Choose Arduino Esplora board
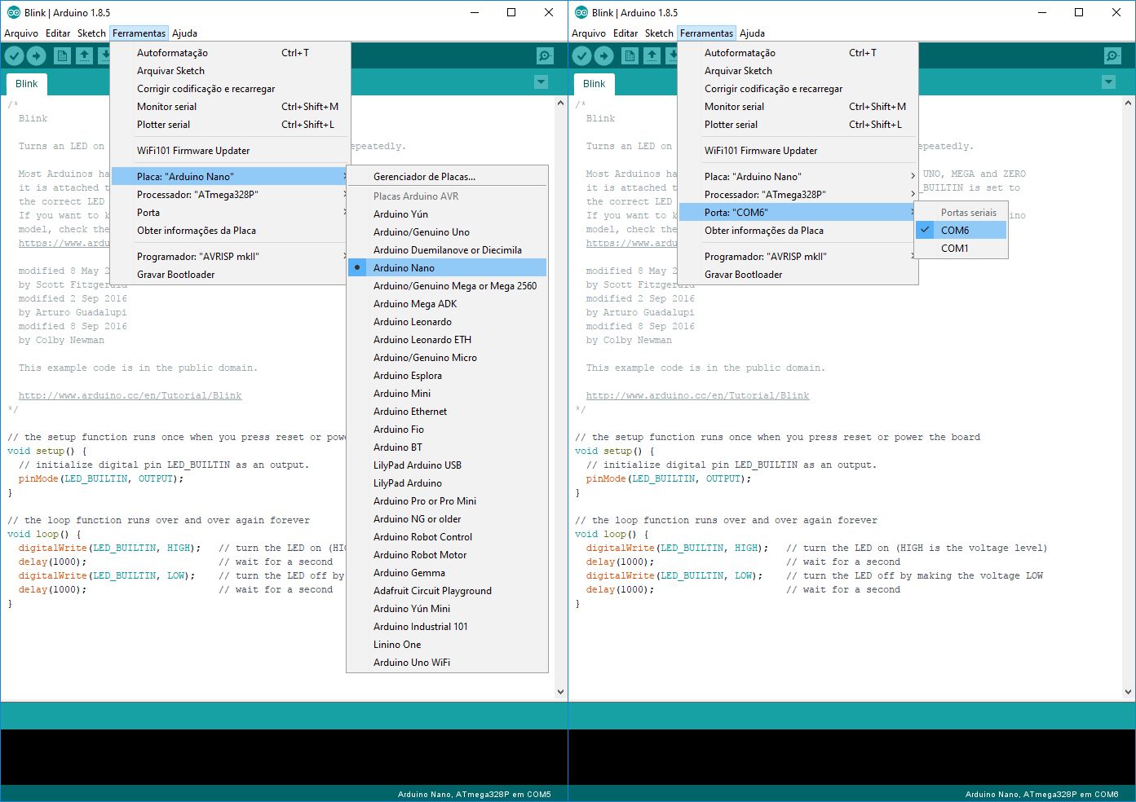1136x802 pixels. click(447, 375)
